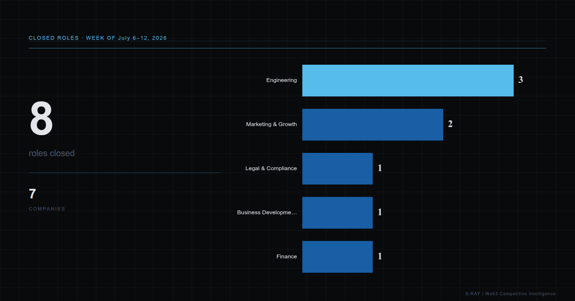Select the Marketing & Growth label

click(x=272, y=124)
